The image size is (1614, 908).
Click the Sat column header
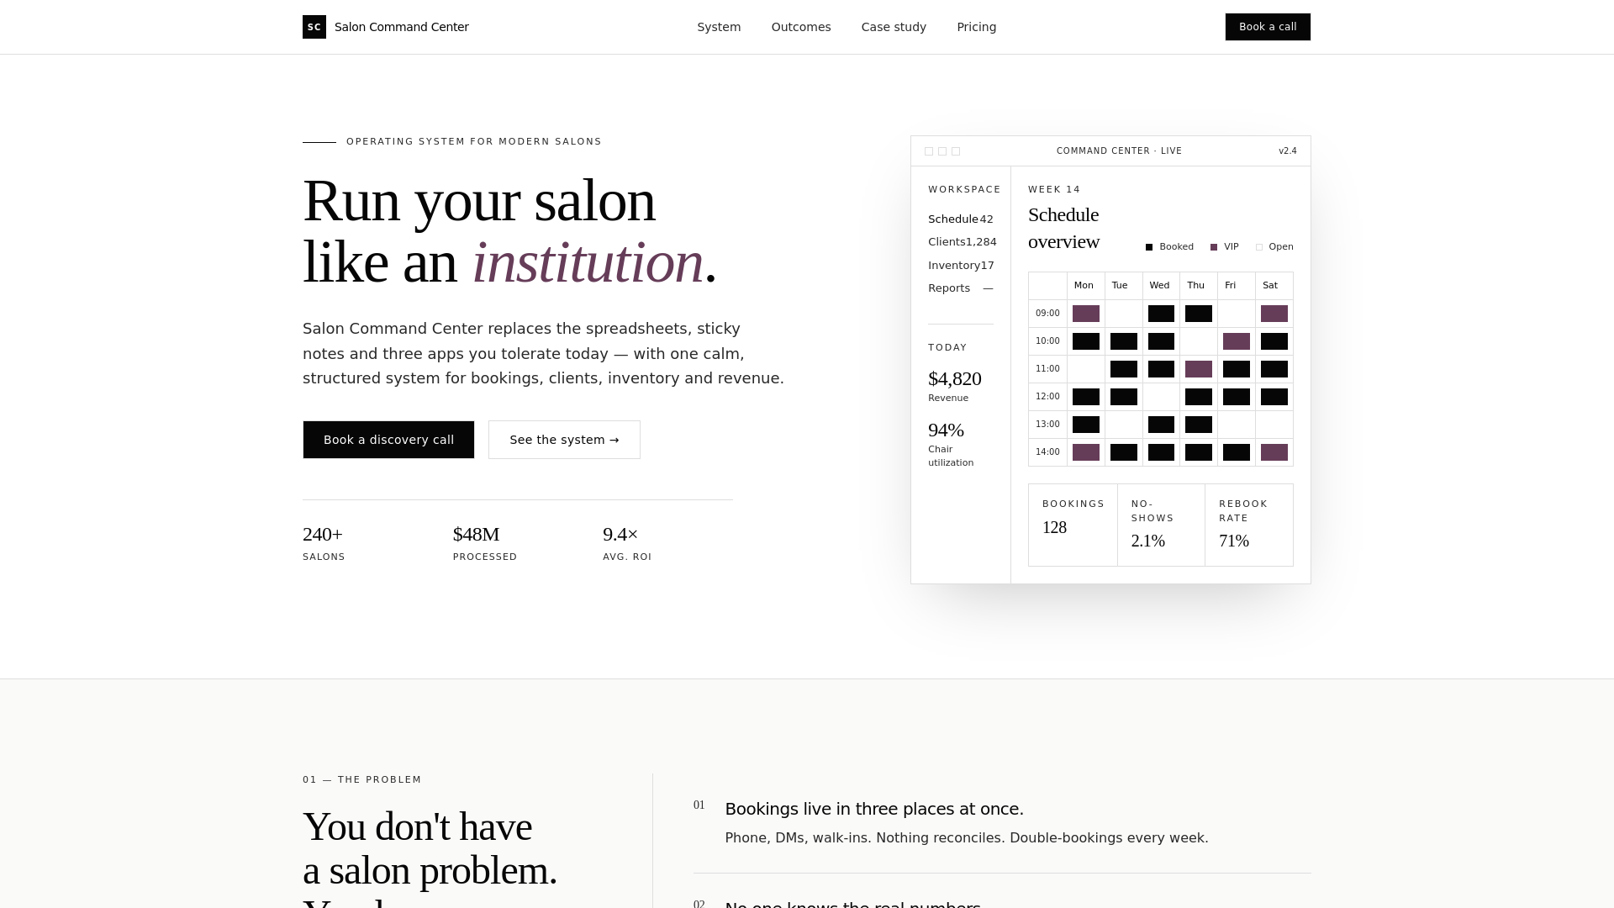[1274, 286]
